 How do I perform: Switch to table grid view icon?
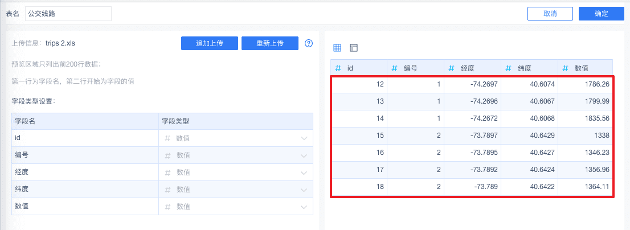(337, 48)
